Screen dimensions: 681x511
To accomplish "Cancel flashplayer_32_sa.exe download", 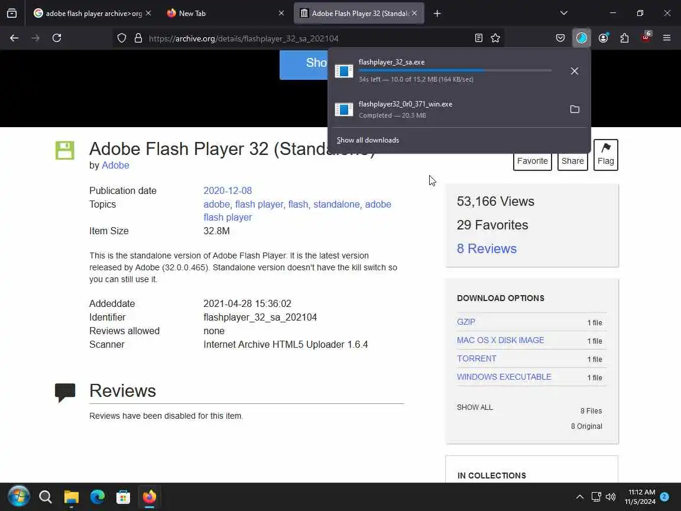I will tap(574, 71).
